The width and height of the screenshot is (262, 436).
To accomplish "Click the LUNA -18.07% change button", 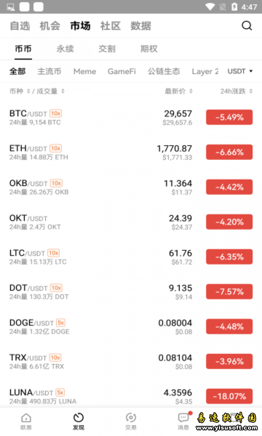I will point(229,396).
